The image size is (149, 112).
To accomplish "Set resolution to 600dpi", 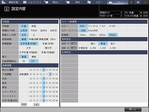I will pyautogui.click(x=113, y=35).
